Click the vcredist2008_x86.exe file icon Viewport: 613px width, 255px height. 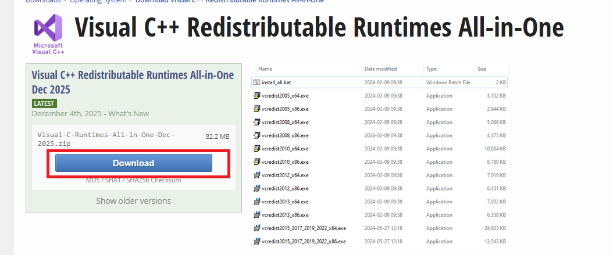point(256,135)
